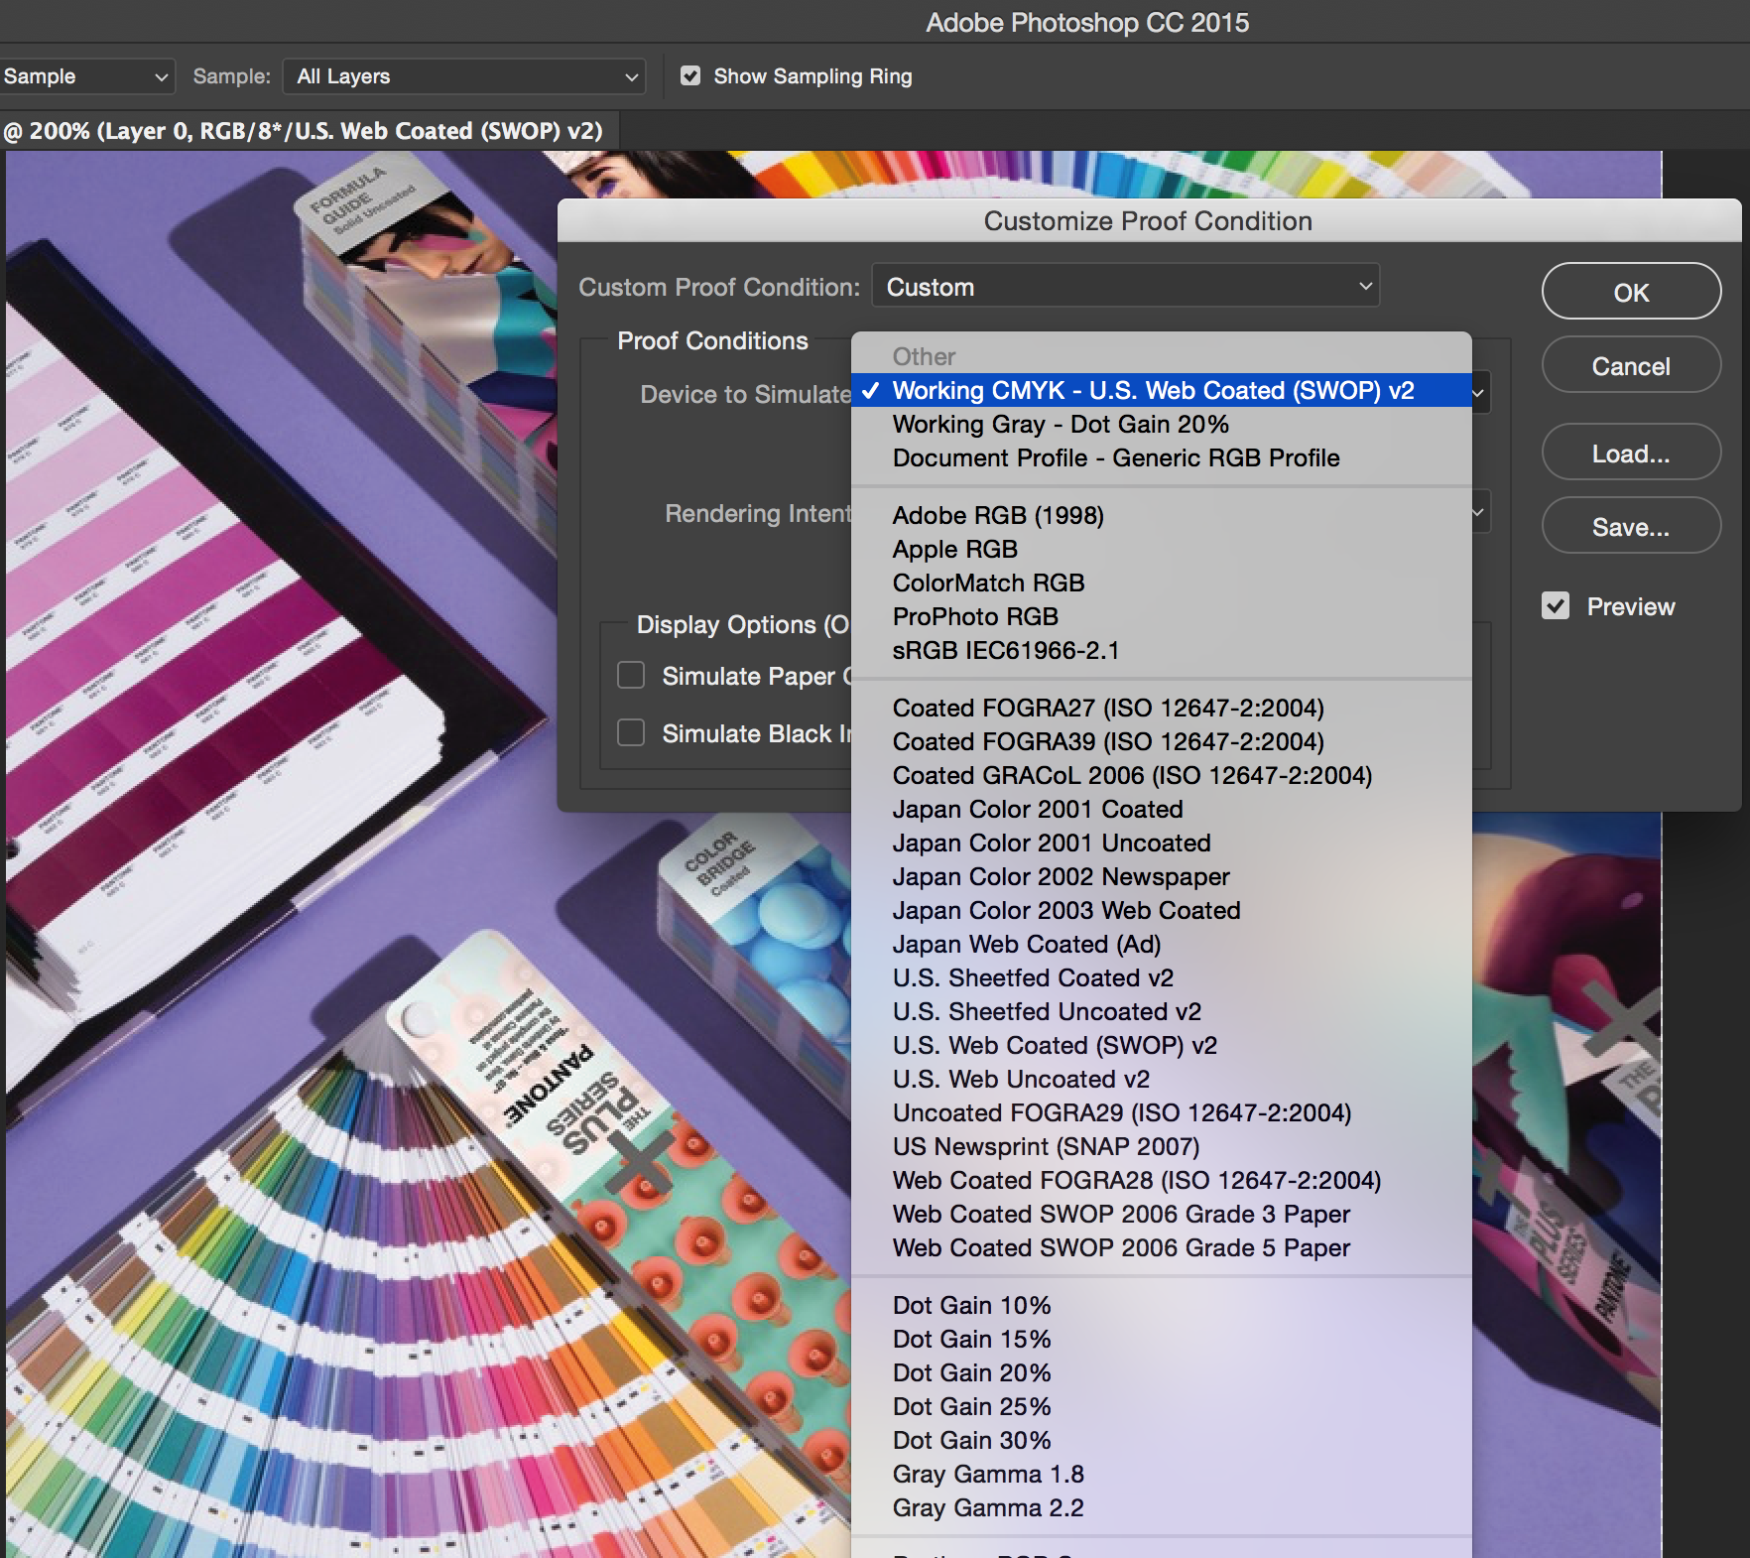Select Coated FOGRA39 profile option

(1107, 741)
